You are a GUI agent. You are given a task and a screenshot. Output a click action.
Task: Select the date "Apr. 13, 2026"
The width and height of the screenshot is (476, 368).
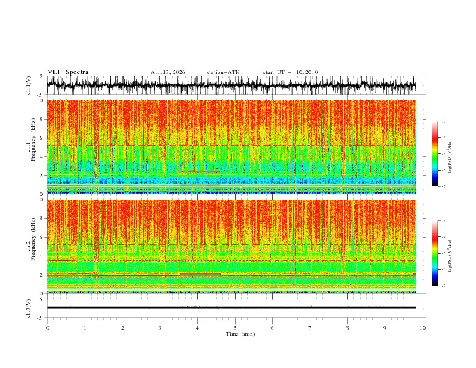pyautogui.click(x=168, y=72)
